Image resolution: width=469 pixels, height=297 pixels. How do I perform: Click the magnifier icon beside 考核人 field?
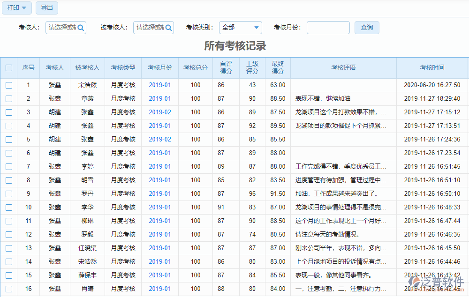coord(80,27)
